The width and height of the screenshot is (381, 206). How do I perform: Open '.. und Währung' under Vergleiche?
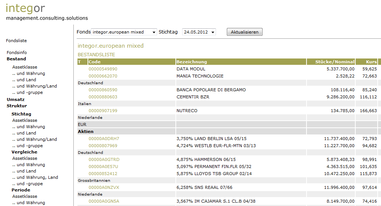(29, 164)
